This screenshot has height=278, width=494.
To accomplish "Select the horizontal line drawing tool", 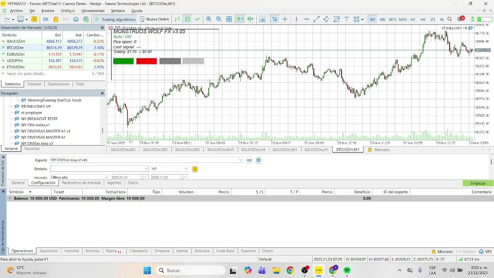I will point(306,19).
